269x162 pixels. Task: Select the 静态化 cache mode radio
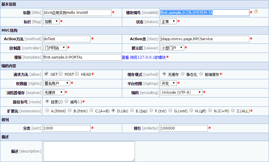(183, 74)
